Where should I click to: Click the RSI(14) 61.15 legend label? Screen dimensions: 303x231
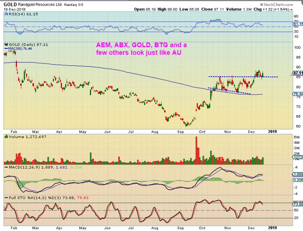point(23,14)
